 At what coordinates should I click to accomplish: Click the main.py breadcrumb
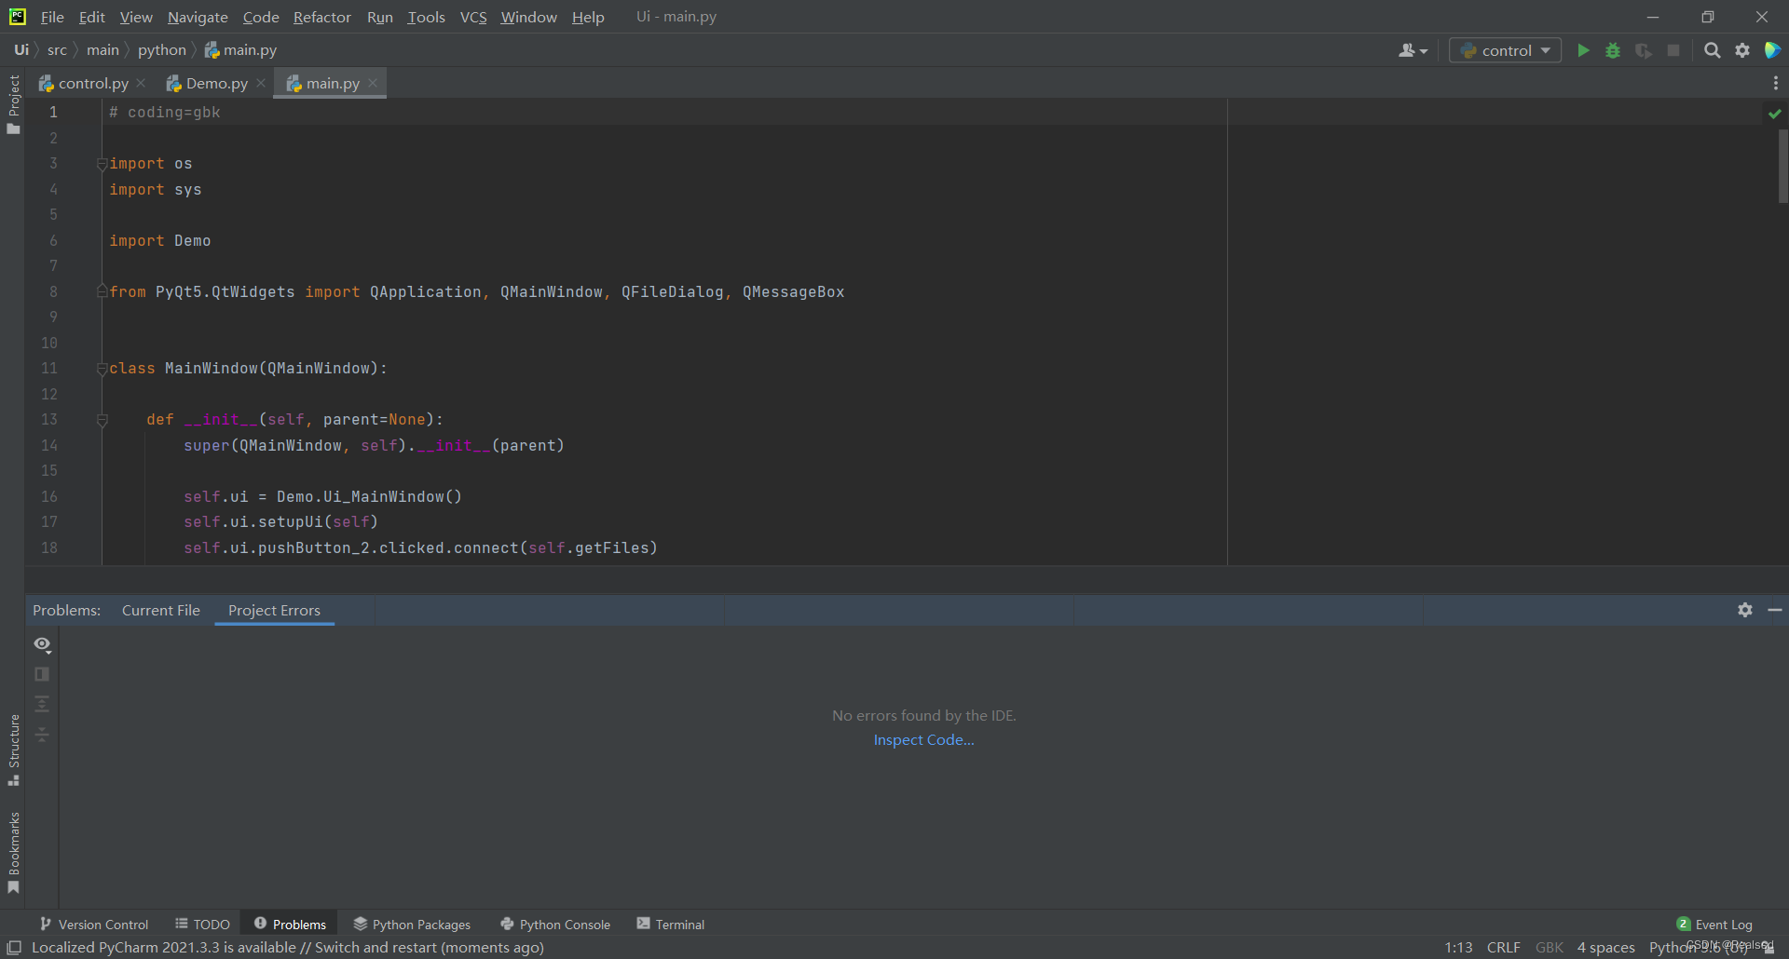tap(240, 50)
